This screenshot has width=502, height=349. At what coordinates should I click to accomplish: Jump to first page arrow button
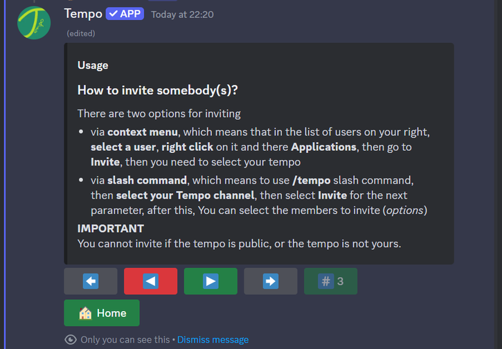coord(91,281)
